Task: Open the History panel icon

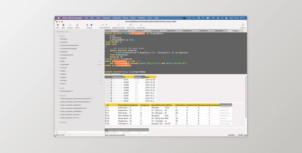Action: (x=243, y=25)
